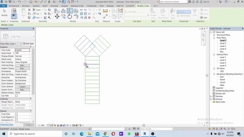Image resolution: width=244 pixels, height=137 pixels.
Task: Open Opera browser from taskbar
Action: point(113,134)
